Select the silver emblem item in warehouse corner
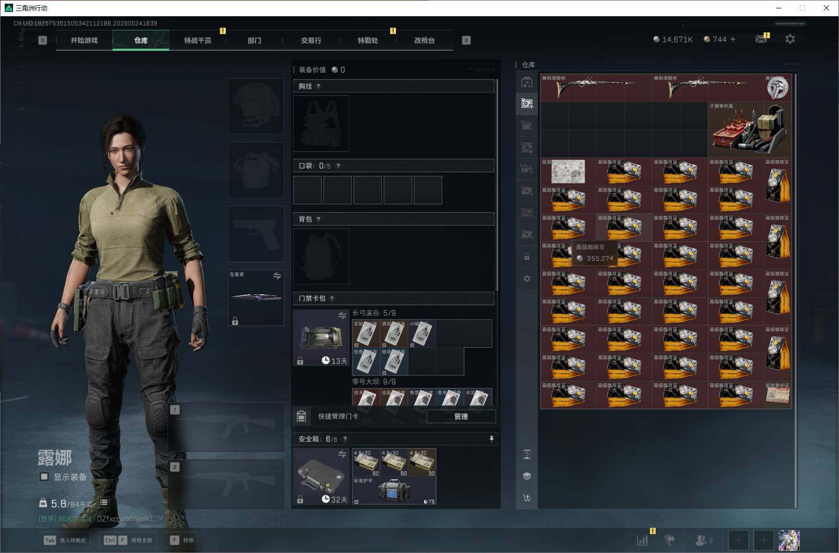The width and height of the screenshot is (839, 553). (777, 87)
